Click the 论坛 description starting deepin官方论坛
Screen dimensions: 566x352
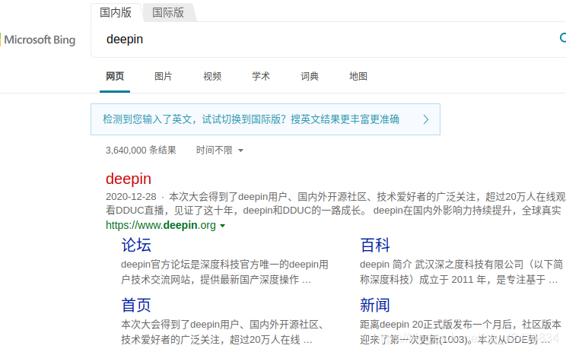pos(224,272)
